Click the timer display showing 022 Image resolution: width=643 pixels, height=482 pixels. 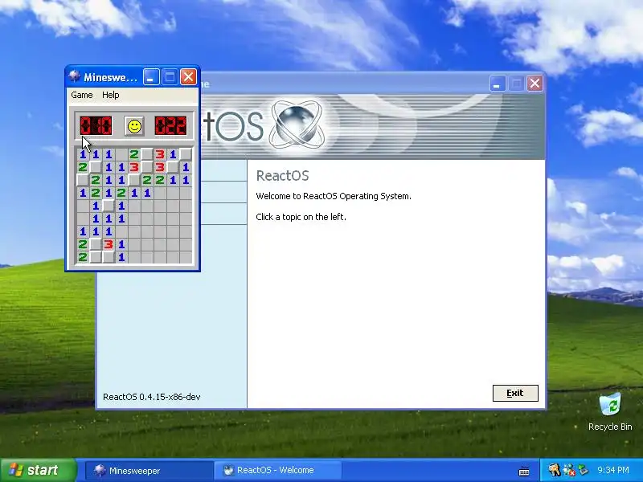pos(171,126)
